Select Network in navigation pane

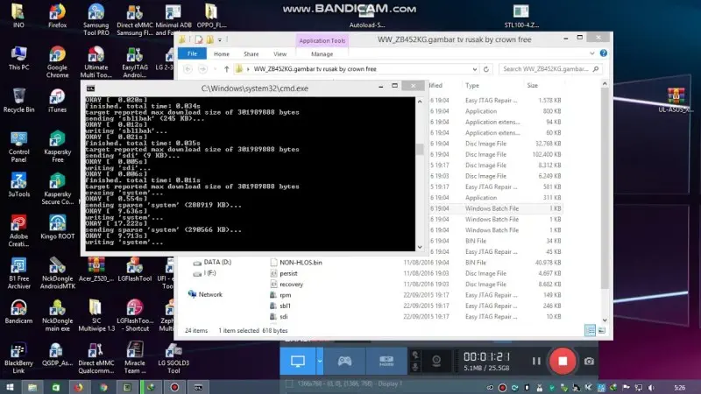click(205, 294)
